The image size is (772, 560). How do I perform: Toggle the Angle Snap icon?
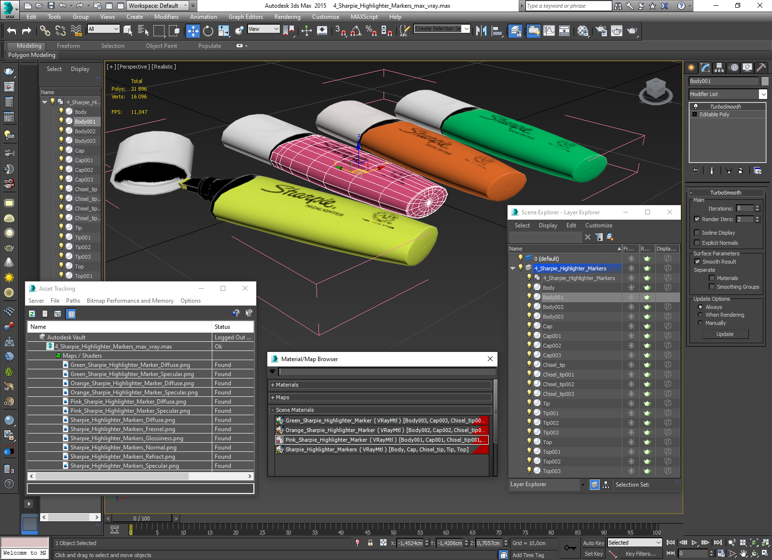pos(356,31)
